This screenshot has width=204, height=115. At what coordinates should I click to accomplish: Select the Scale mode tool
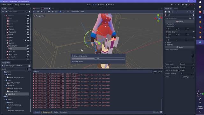(45, 12)
